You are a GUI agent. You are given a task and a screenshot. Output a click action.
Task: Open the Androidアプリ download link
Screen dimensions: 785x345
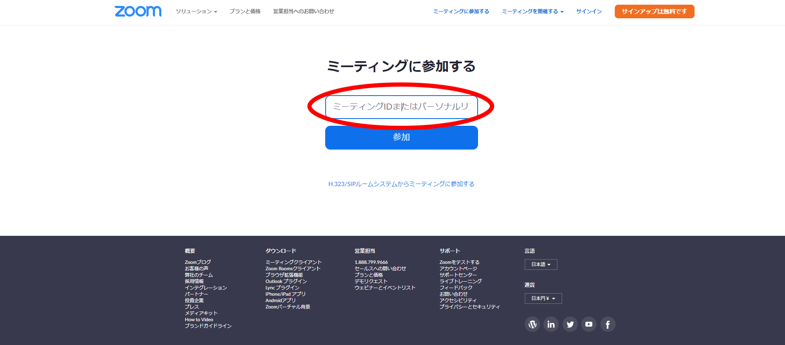pos(280,300)
